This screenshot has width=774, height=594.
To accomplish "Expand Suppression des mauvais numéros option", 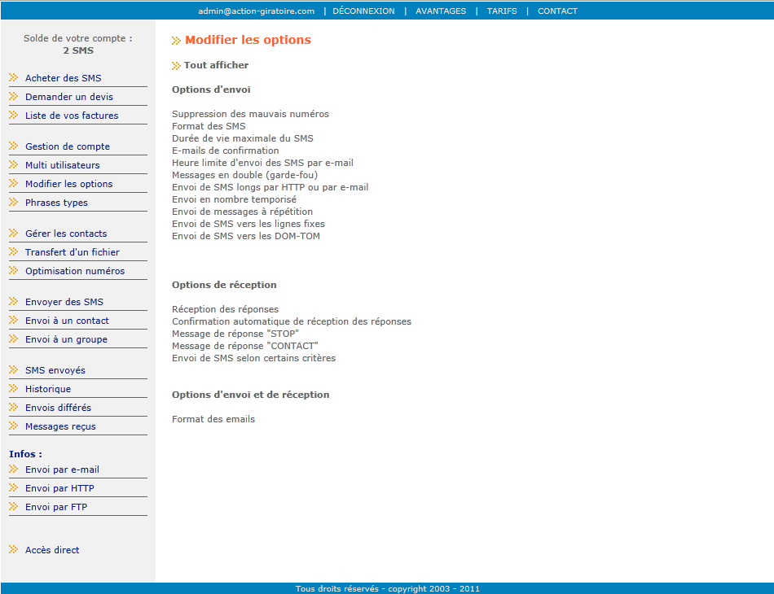I will pos(250,114).
